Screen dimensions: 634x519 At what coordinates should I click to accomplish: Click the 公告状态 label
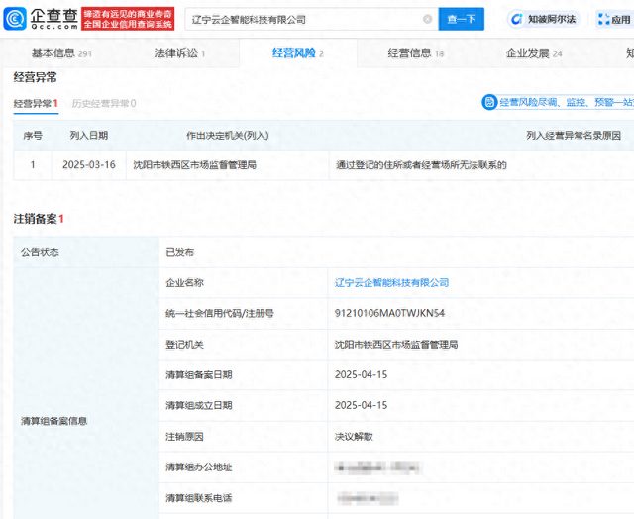(x=40, y=252)
